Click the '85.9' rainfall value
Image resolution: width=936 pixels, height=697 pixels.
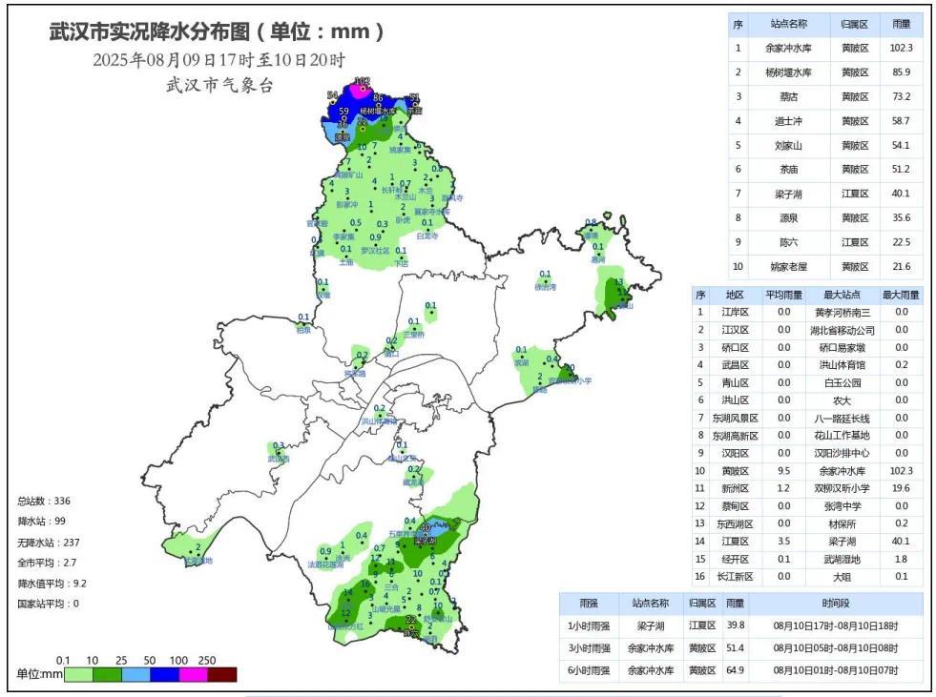902,72
